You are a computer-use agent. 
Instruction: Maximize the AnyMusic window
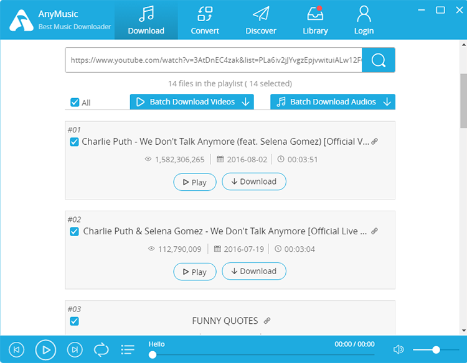coord(440,10)
